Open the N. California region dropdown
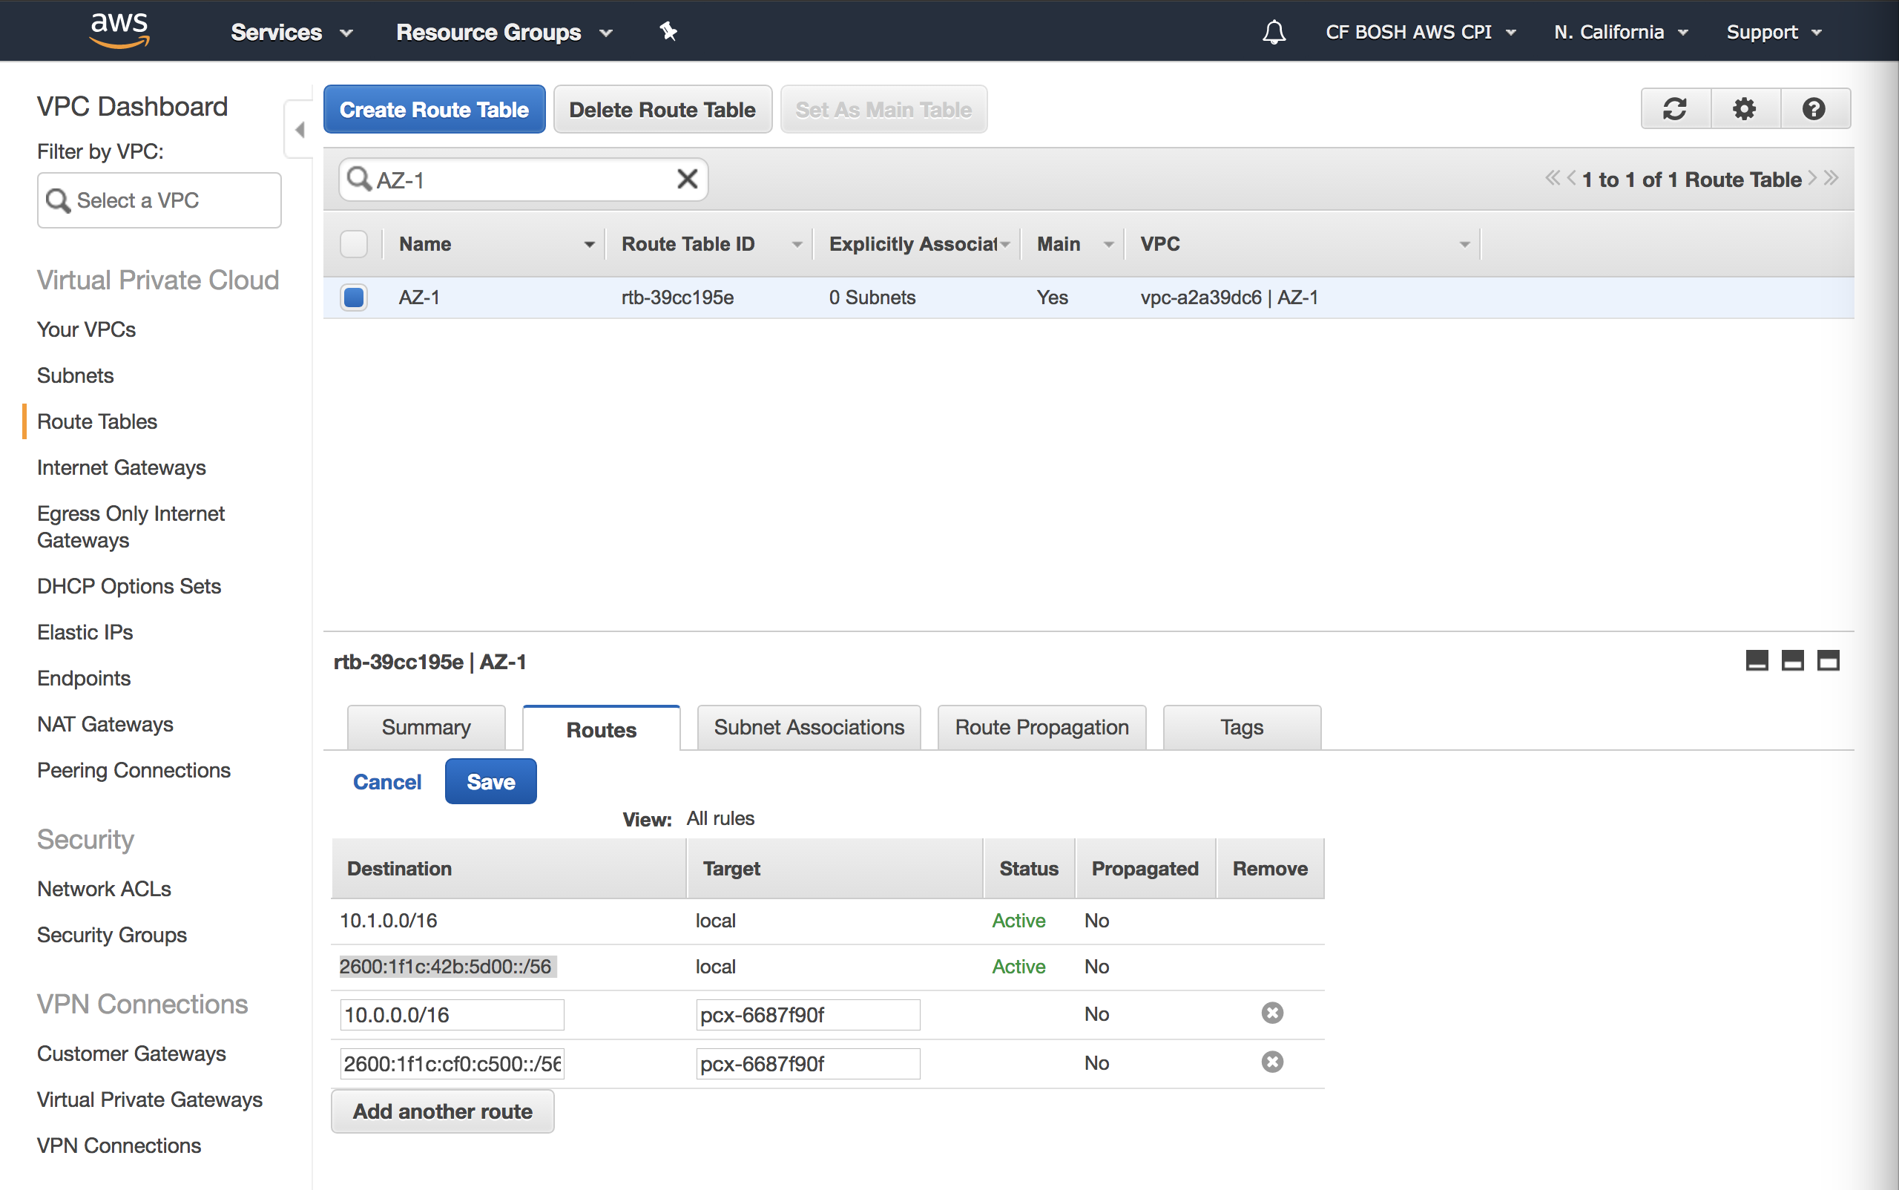The image size is (1899, 1190). click(1620, 32)
